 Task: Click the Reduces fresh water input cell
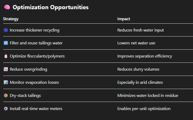[x=140, y=30]
